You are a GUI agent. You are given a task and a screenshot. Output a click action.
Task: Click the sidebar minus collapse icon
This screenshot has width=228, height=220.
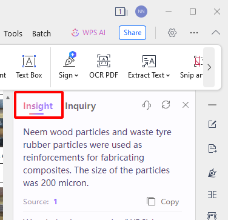[212, 105]
